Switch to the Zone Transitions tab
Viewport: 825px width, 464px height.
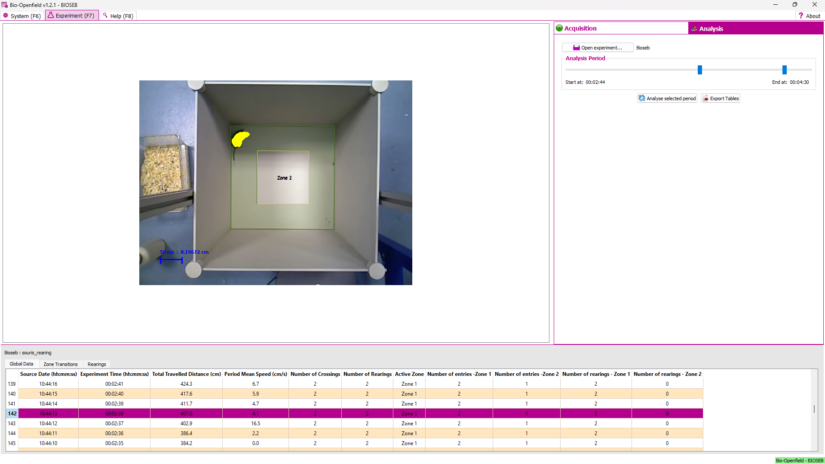(x=60, y=364)
